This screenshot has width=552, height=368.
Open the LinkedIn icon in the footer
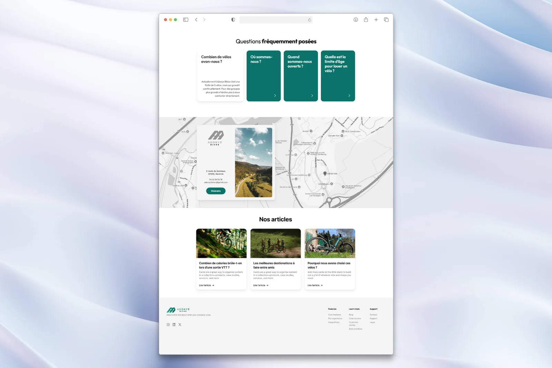pyautogui.click(x=174, y=325)
